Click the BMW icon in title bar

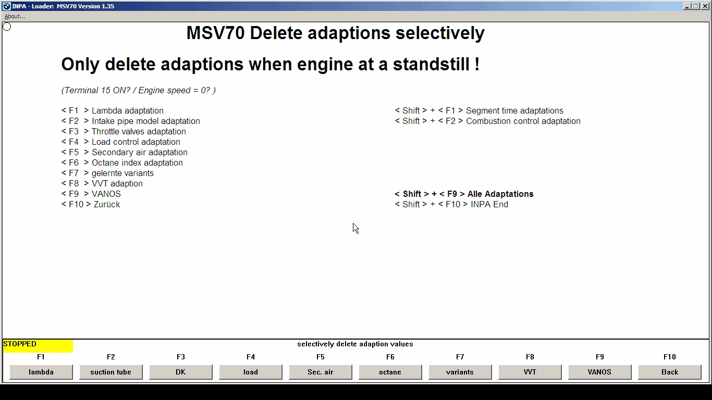[x=6, y=6]
